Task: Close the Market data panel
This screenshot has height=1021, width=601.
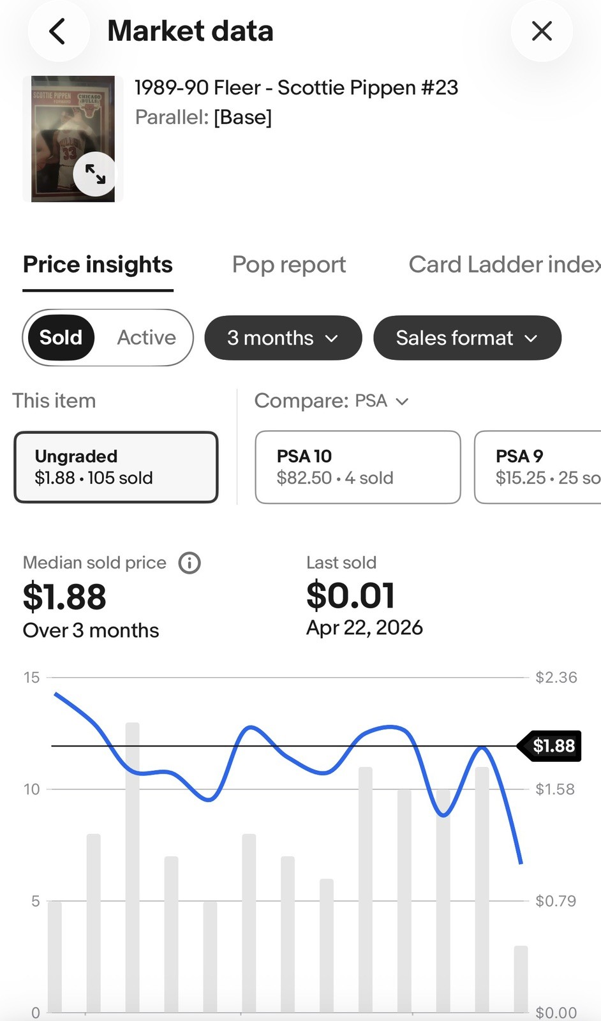Action: (x=542, y=31)
